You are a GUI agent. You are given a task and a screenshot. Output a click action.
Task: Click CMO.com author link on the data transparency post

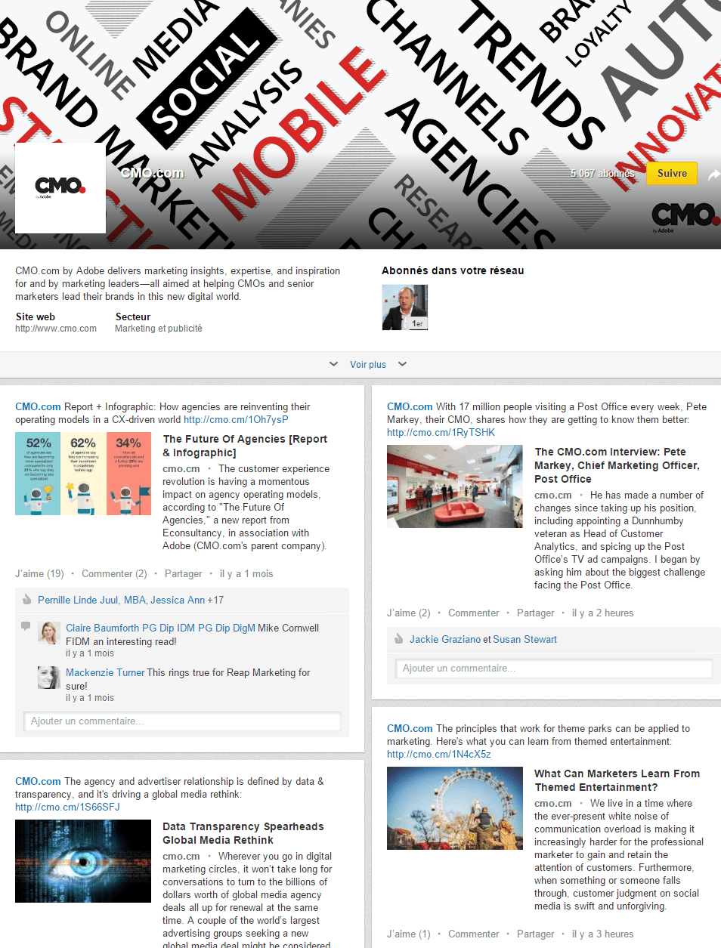(x=38, y=782)
